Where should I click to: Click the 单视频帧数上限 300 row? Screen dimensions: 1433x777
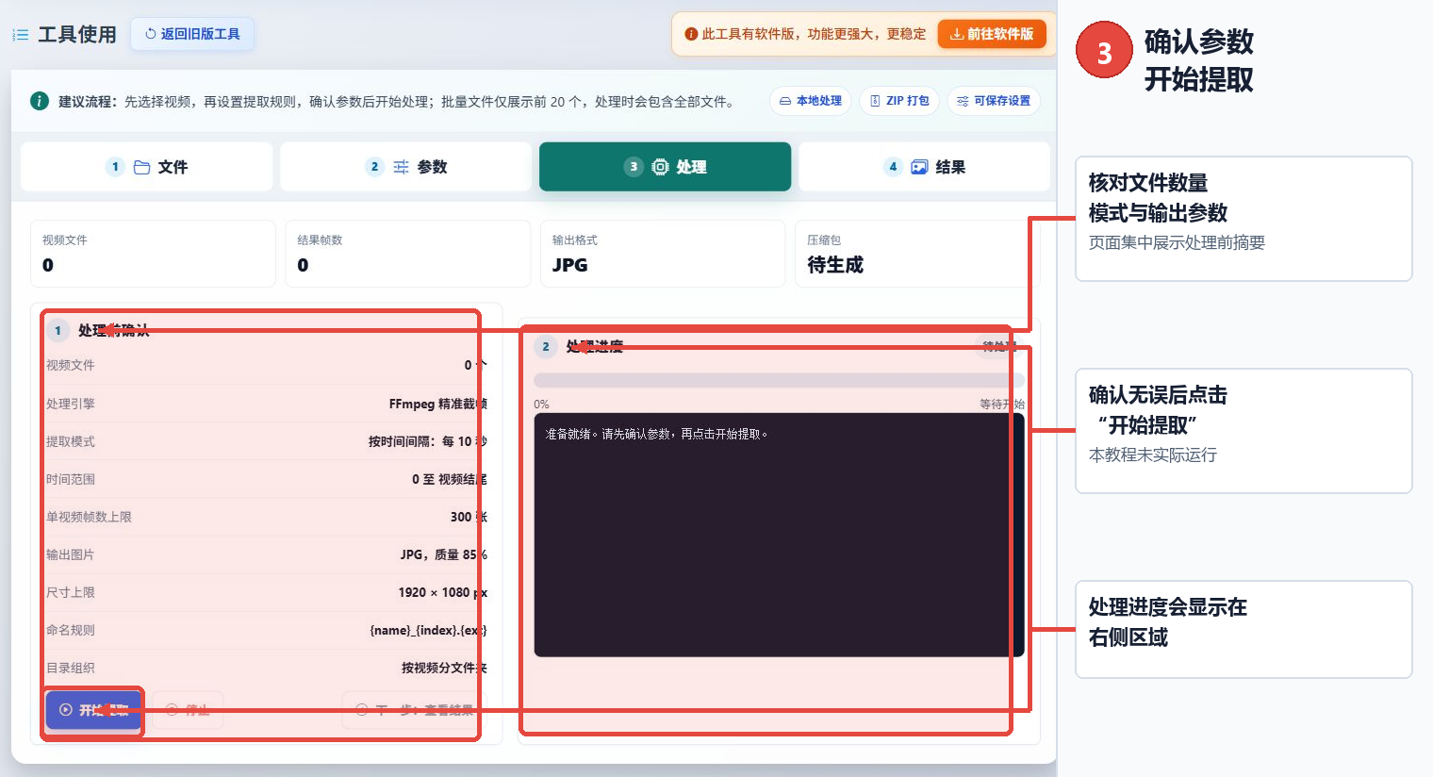click(x=267, y=517)
